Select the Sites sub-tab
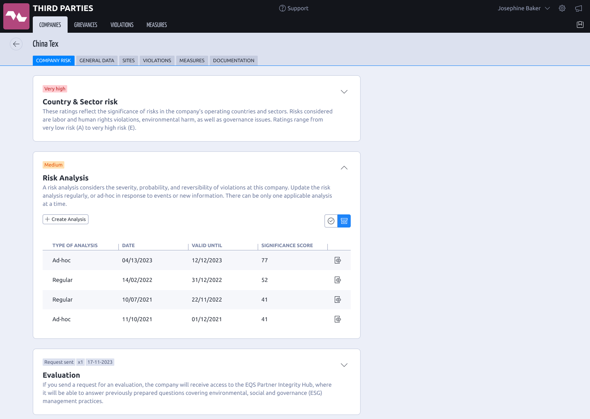The height and width of the screenshot is (419, 590). pyautogui.click(x=129, y=61)
